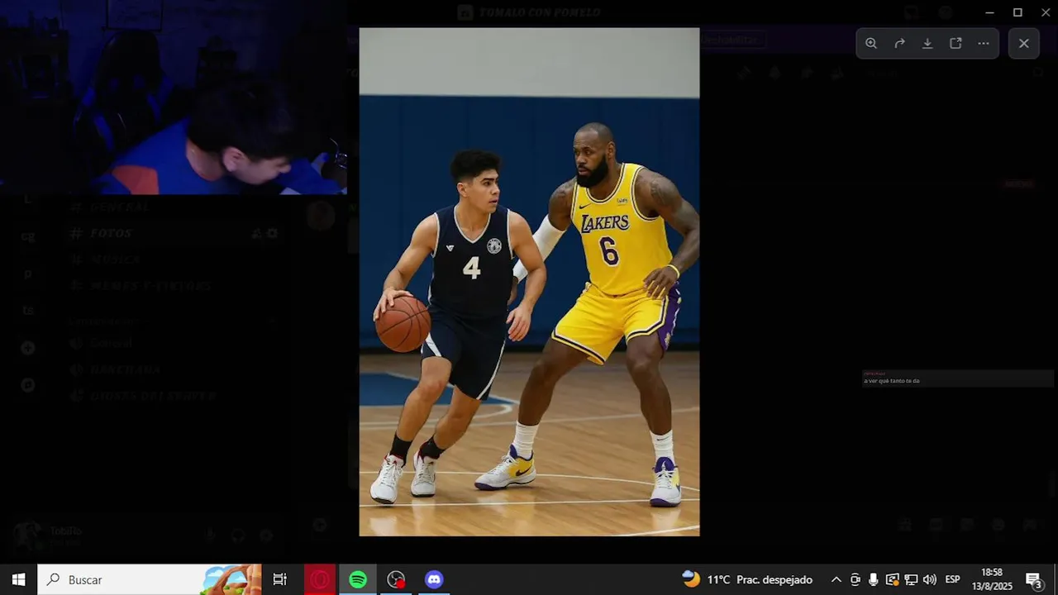Open the notification center with 3 alerts
Viewport: 1058px width, 595px height.
[1034, 579]
